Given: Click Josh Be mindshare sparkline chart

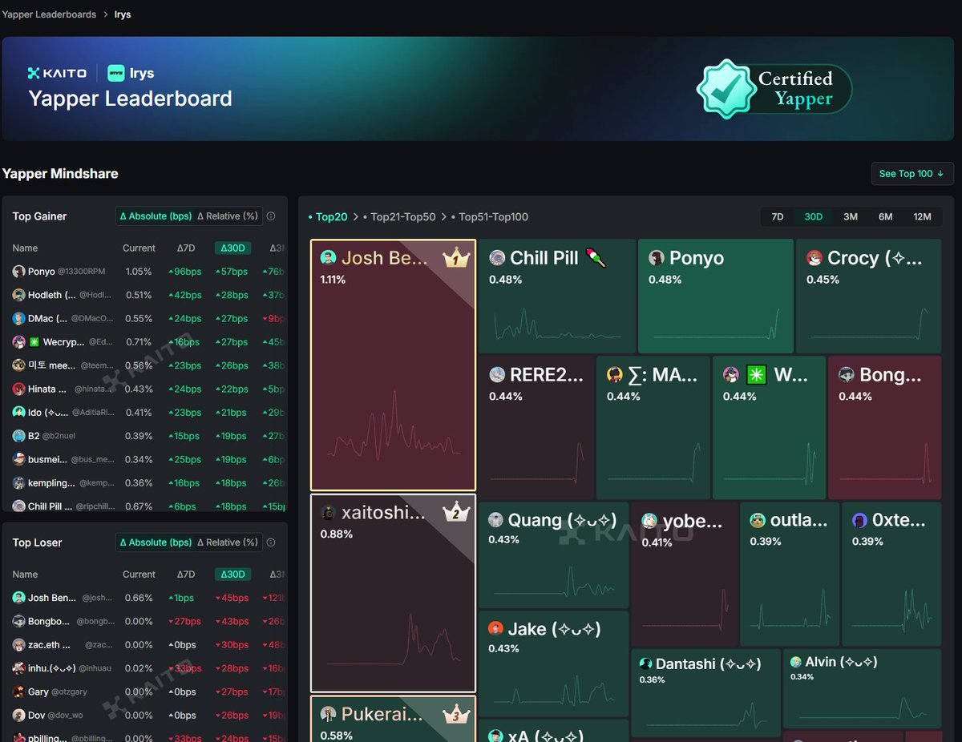Looking at the screenshot, I should (x=394, y=425).
